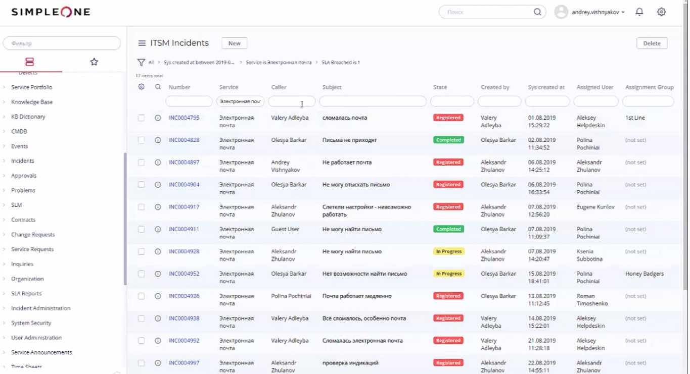Open the settings gear in top bar
The image size is (690, 374).
tap(661, 12)
